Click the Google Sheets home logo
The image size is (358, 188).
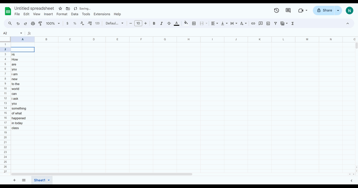click(8, 11)
